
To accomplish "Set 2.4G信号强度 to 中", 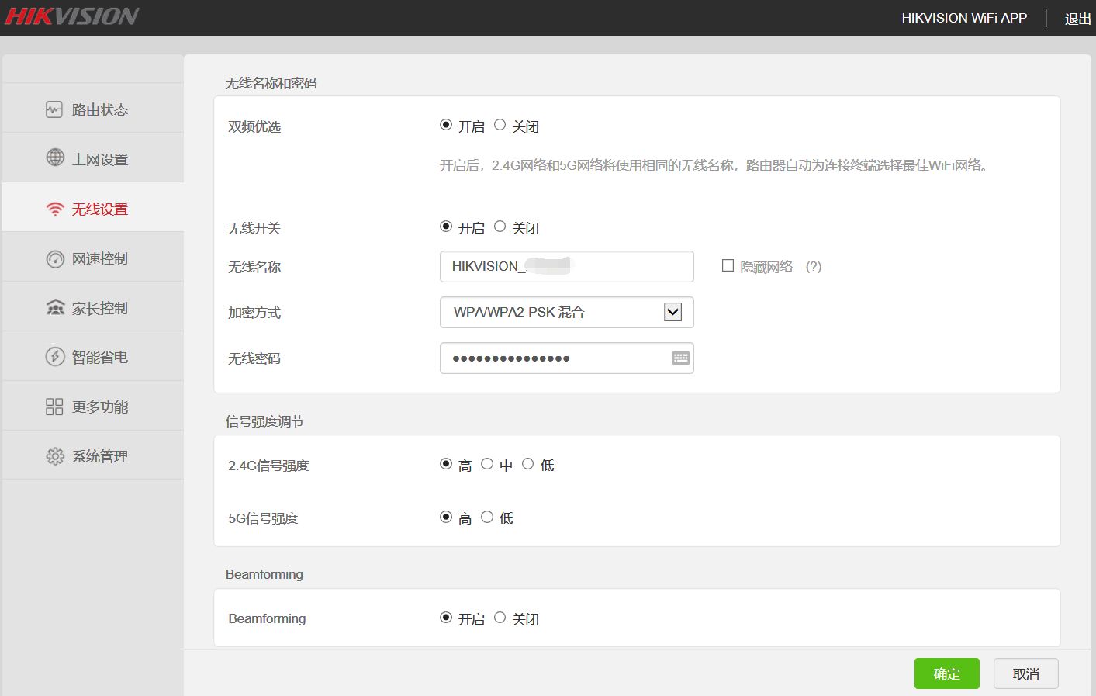I will coord(487,464).
